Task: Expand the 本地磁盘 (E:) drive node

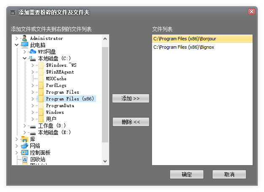Action: (x=25, y=132)
